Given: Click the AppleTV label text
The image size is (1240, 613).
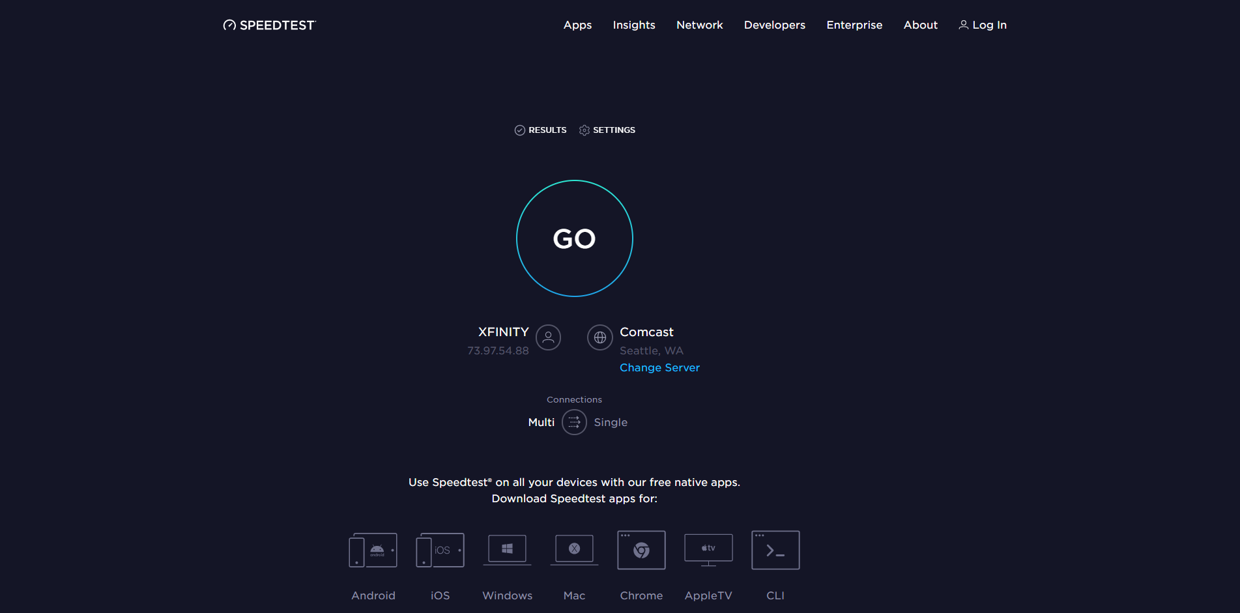Looking at the screenshot, I should tap(708, 595).
